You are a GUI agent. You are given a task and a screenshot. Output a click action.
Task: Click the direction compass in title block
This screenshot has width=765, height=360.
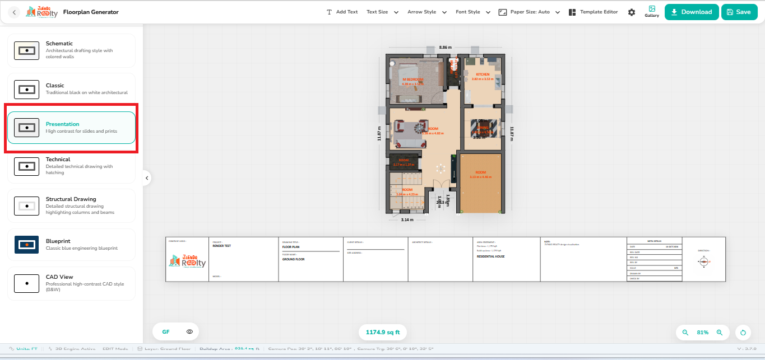click(704, 261)
